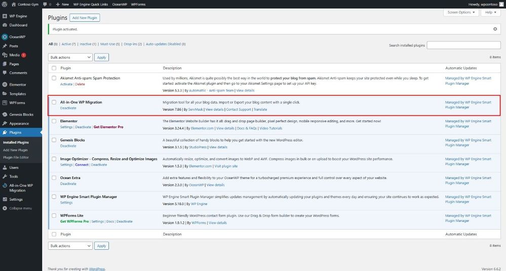Screen dimensions: 506x271
Task: Filter plugins by Must-Use
Action: click(110, 44)
